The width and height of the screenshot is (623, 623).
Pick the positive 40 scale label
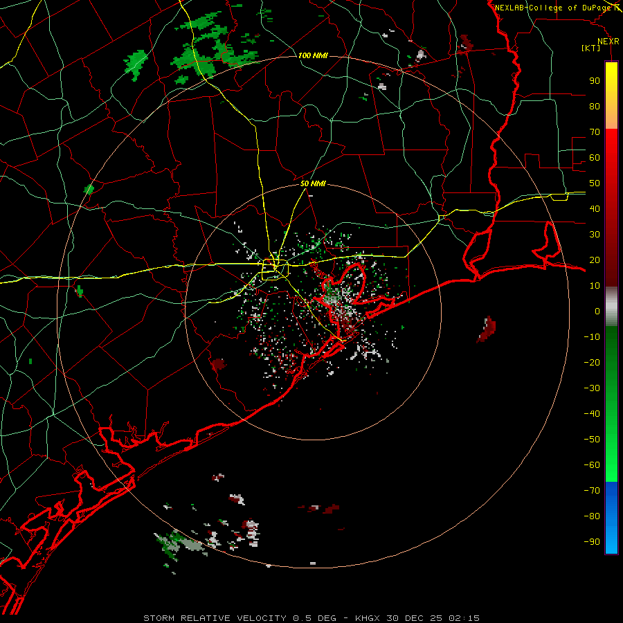[x=595, y=209]
